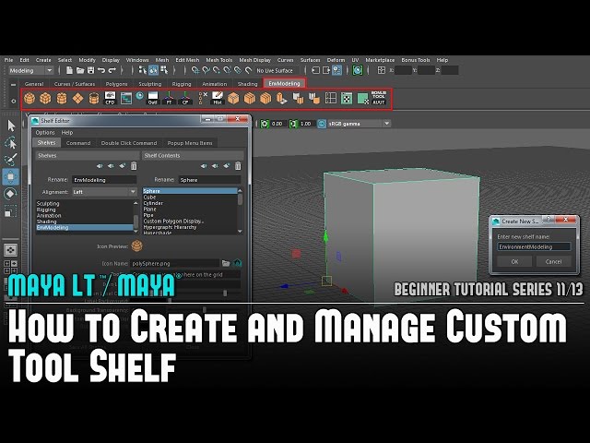Click the redo arrow icon
Screen dimensions: 590x443
112,70
